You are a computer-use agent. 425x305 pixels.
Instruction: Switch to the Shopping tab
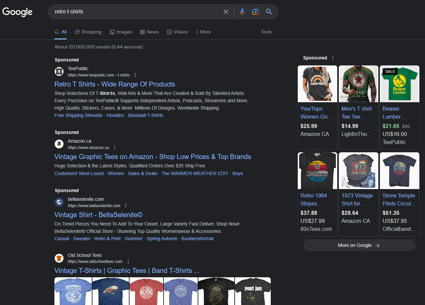coord(88,32)
